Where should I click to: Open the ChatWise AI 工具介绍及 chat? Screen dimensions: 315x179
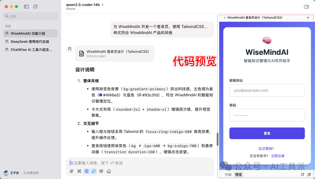30,50
